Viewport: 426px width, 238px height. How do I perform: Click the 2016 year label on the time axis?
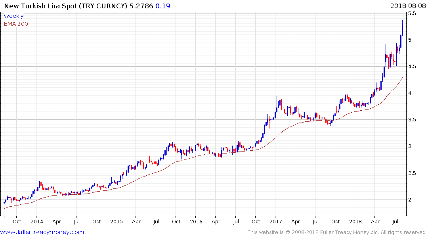(x=196, y=221)
